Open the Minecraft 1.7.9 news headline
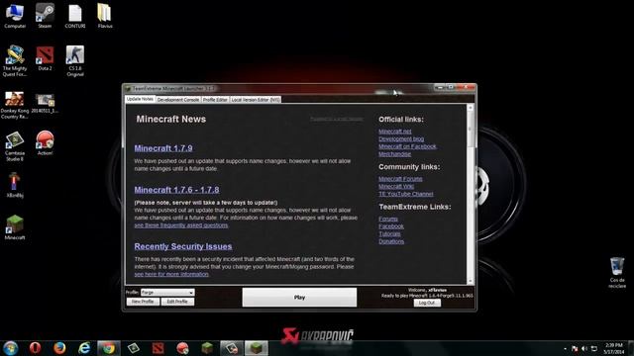 pyautogui.click(x=163, y=148)
